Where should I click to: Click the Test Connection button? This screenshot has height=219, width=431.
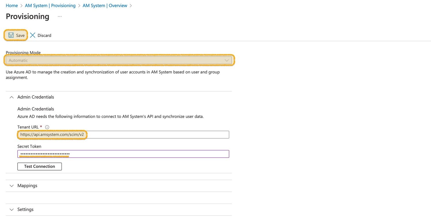(x=39, y=166)
